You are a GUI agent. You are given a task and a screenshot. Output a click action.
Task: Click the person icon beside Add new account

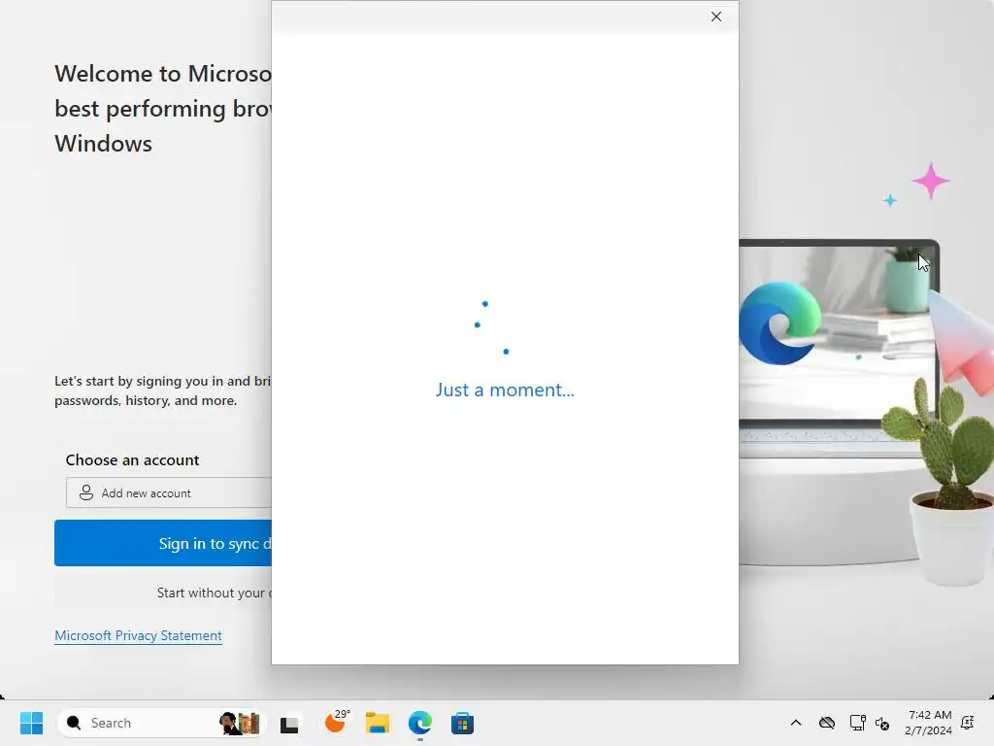click(x=86, y=492)
